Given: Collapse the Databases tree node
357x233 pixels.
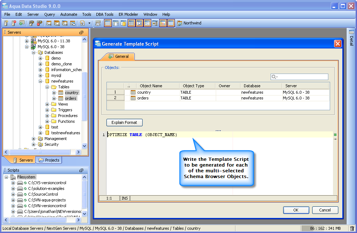Looking at the screenshot, I should click(x=33, y=52).
